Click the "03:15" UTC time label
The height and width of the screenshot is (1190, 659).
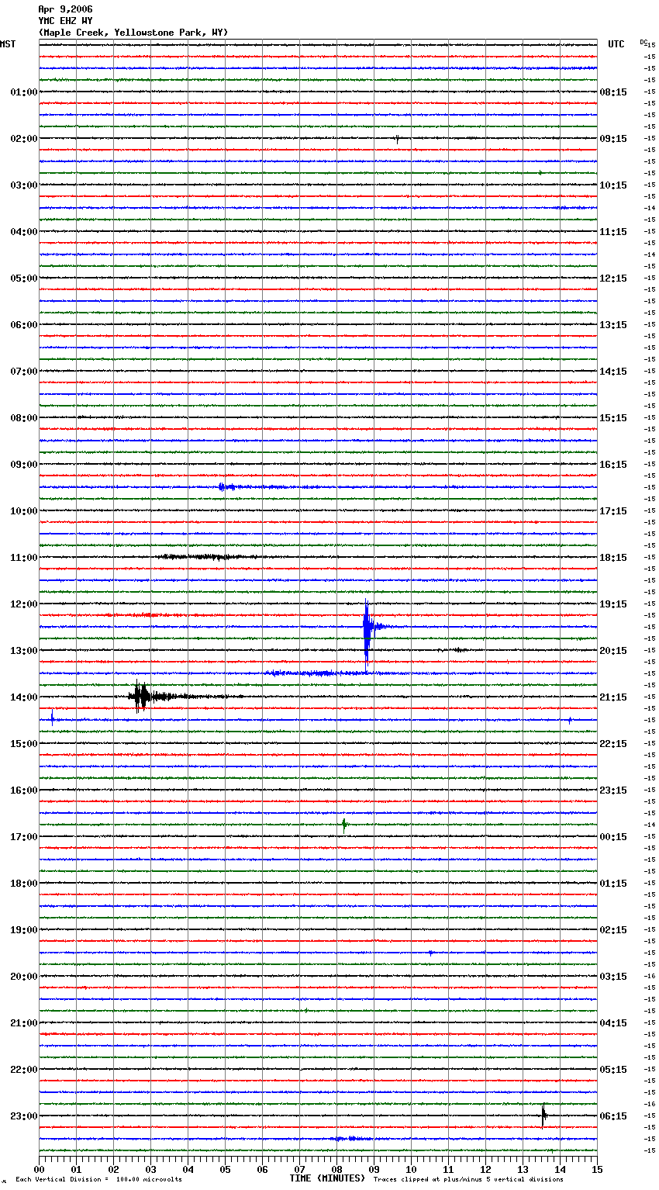(x=613, y=977)
